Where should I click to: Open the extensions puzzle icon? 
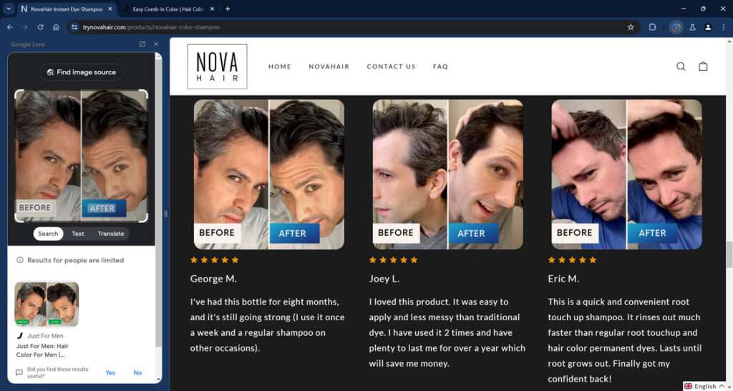(x=653, y=27)
